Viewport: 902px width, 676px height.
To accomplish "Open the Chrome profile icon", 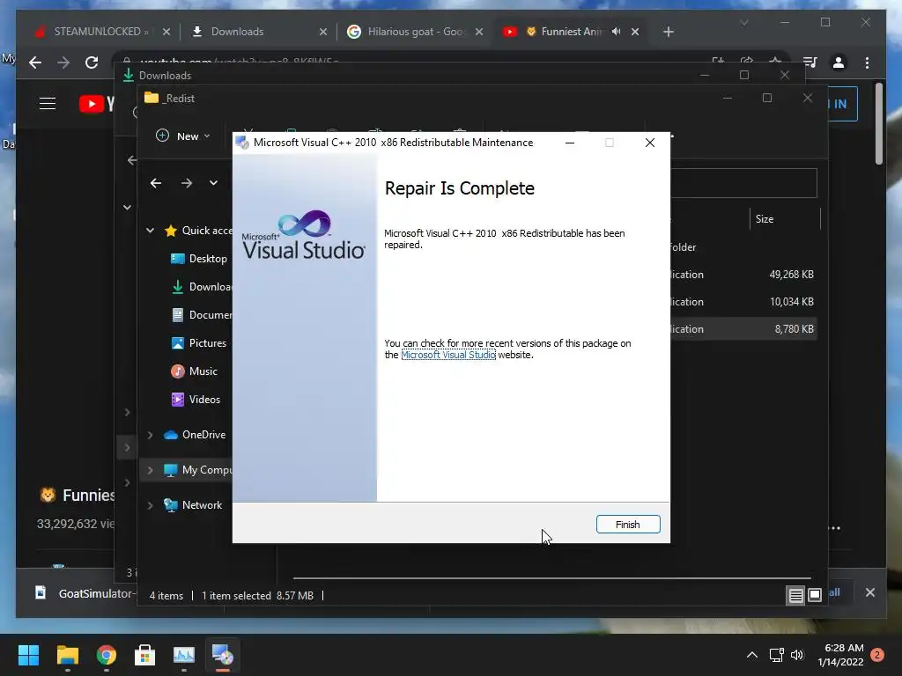I will tap(839, 62).
